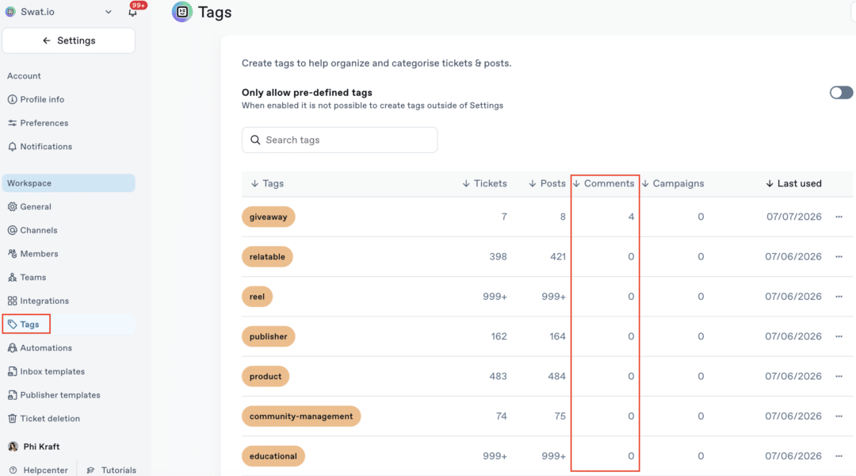Viewport: 856px width, 476px height.
Task: Sort table by Tickets column
Action: (484, 183)
